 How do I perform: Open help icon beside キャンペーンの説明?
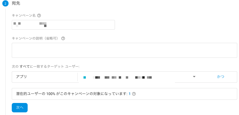tap(63, 38)
